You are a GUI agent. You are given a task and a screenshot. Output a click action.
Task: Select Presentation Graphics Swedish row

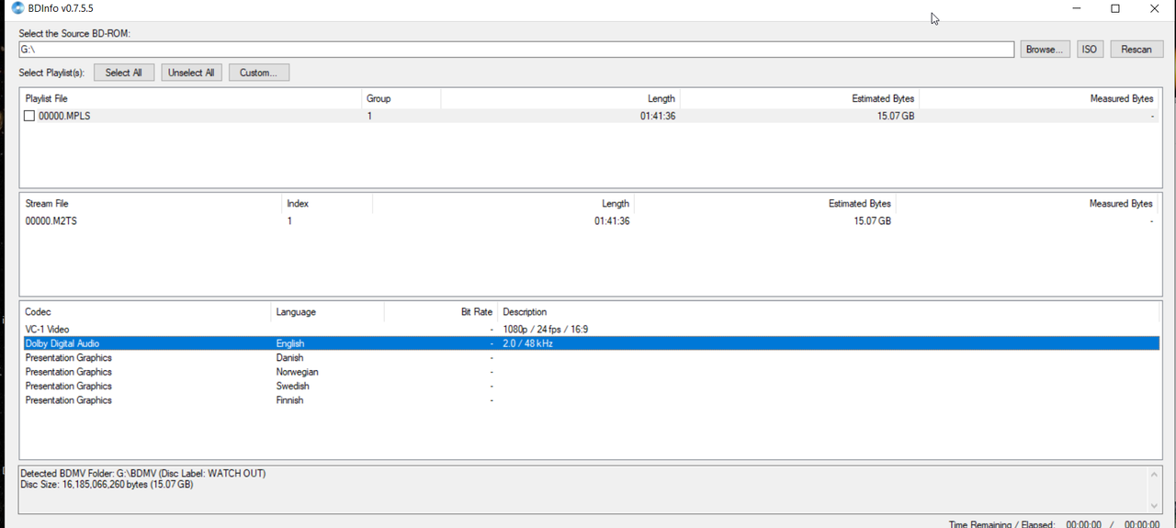tap(590, 386)
